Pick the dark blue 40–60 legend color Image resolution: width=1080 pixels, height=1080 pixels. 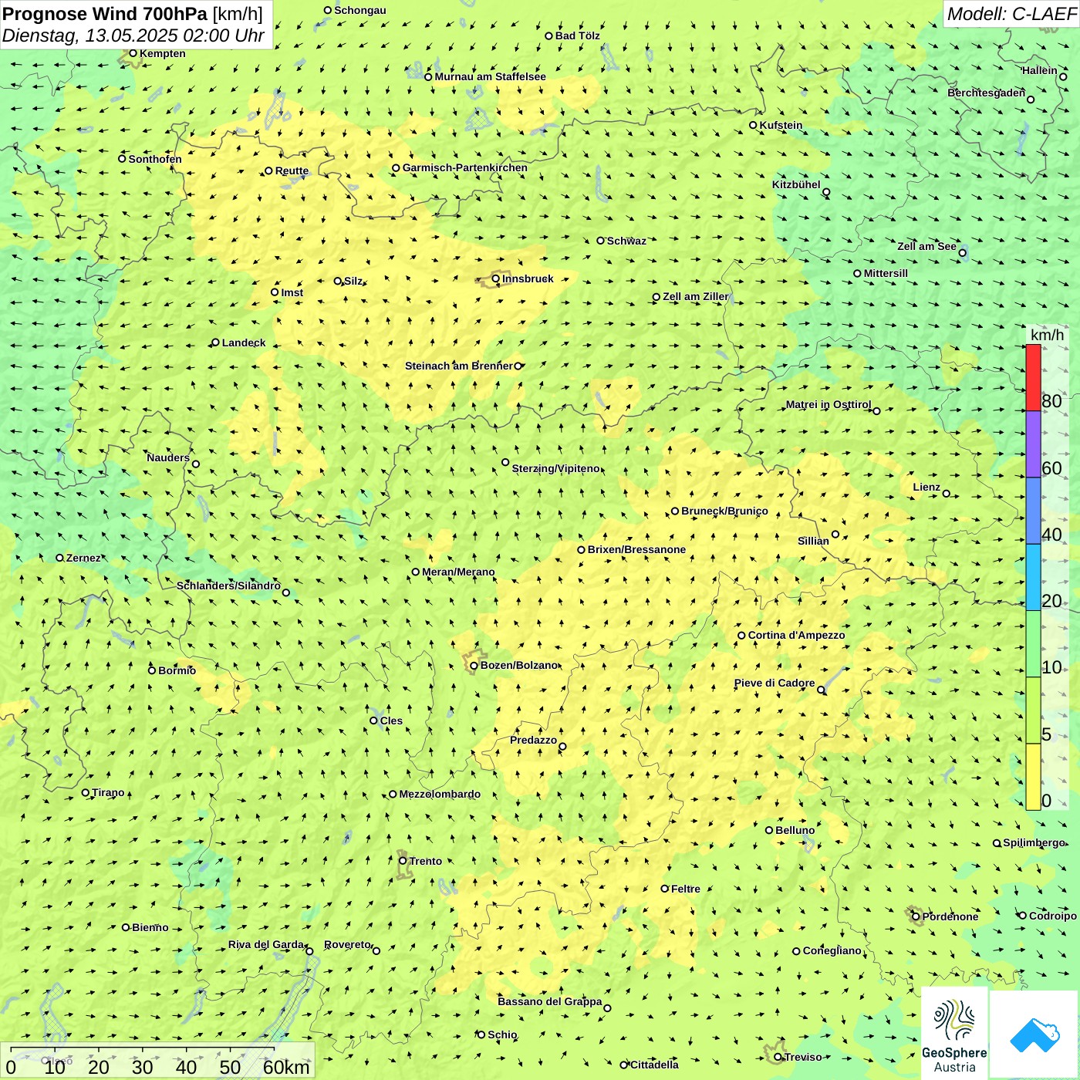coord(1033,511)
